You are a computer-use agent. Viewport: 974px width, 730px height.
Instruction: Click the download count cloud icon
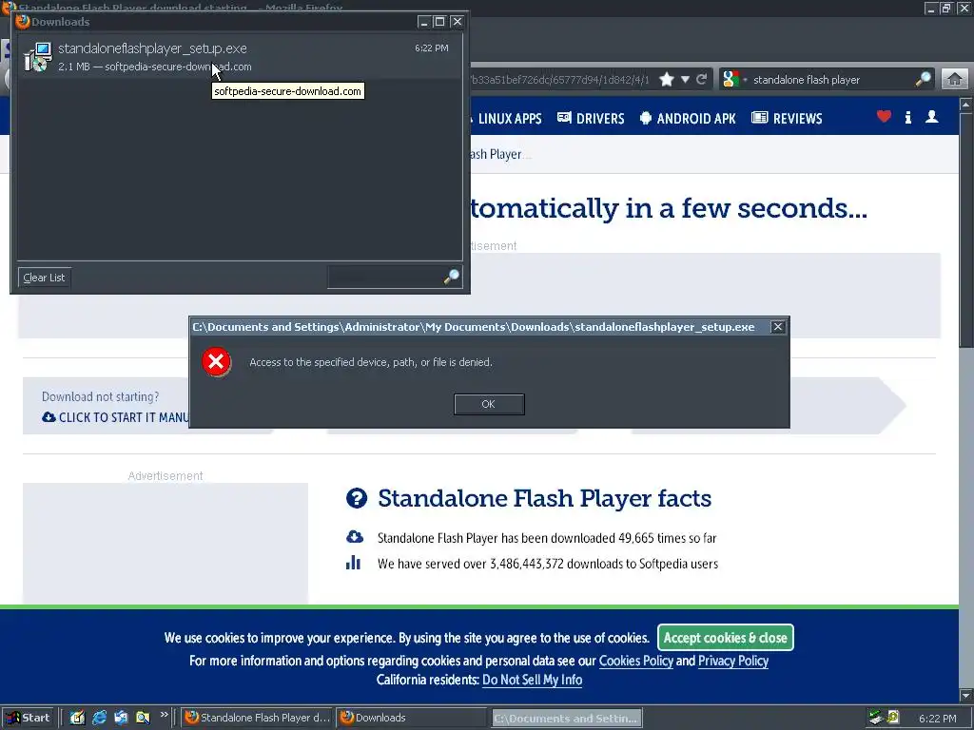click(x=354, y=537)
